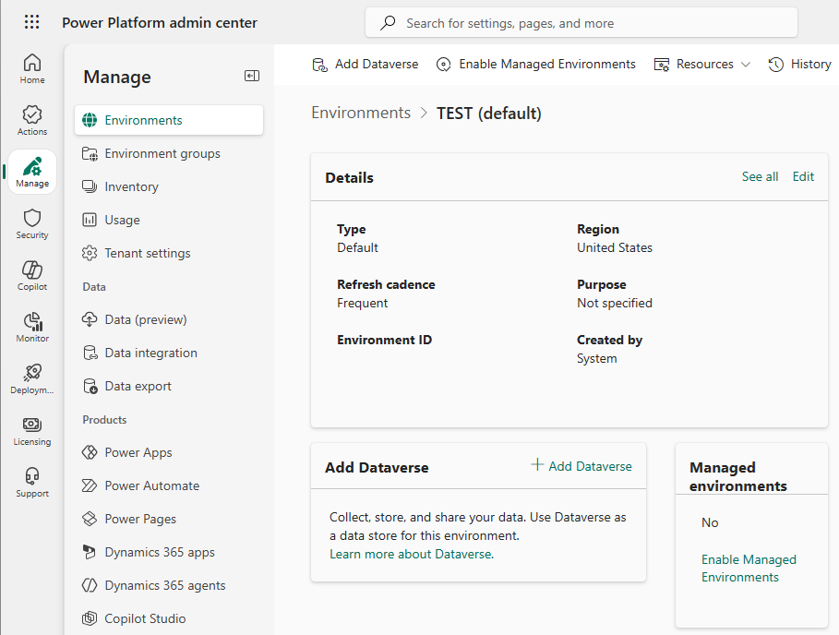Open Monitor in the left rail

32,328
